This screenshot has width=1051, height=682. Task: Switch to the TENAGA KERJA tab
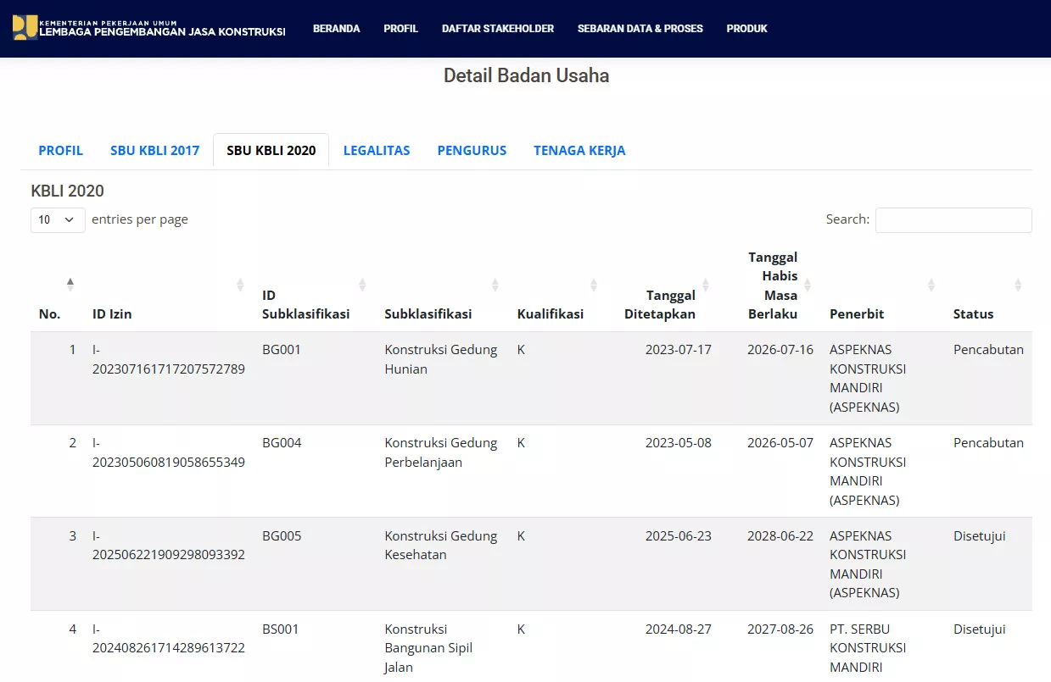pos(579,151)
